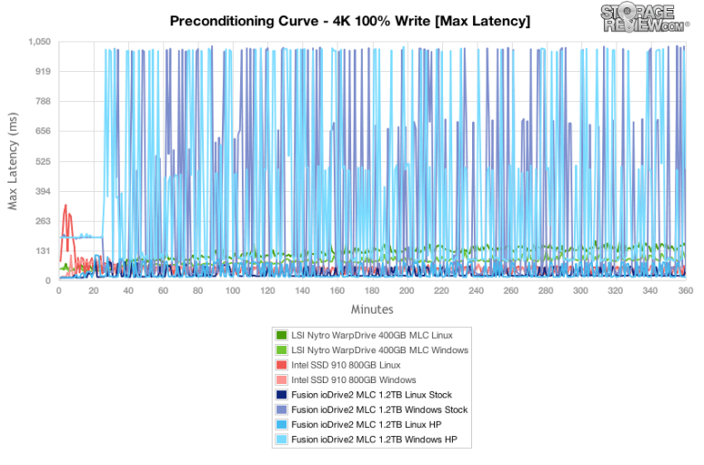Click the red Intel latency spike near start
704x465 pixels.
click(x=66, y=205)
